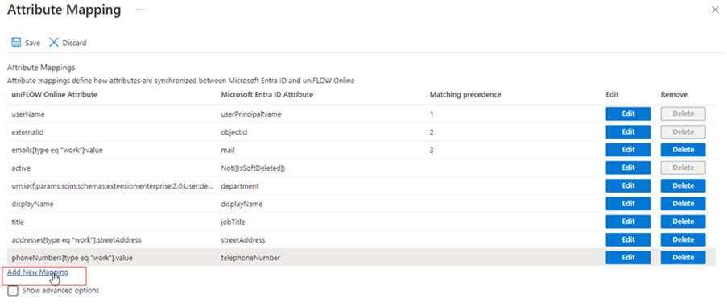Click the Discard X icon
Screen dimensions: 727x307
point(54,43)
